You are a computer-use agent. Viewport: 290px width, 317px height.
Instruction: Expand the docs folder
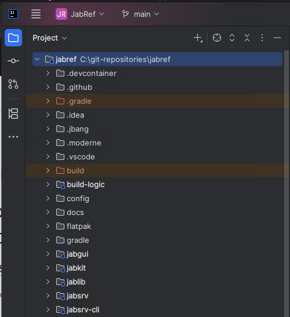[48, 212]
